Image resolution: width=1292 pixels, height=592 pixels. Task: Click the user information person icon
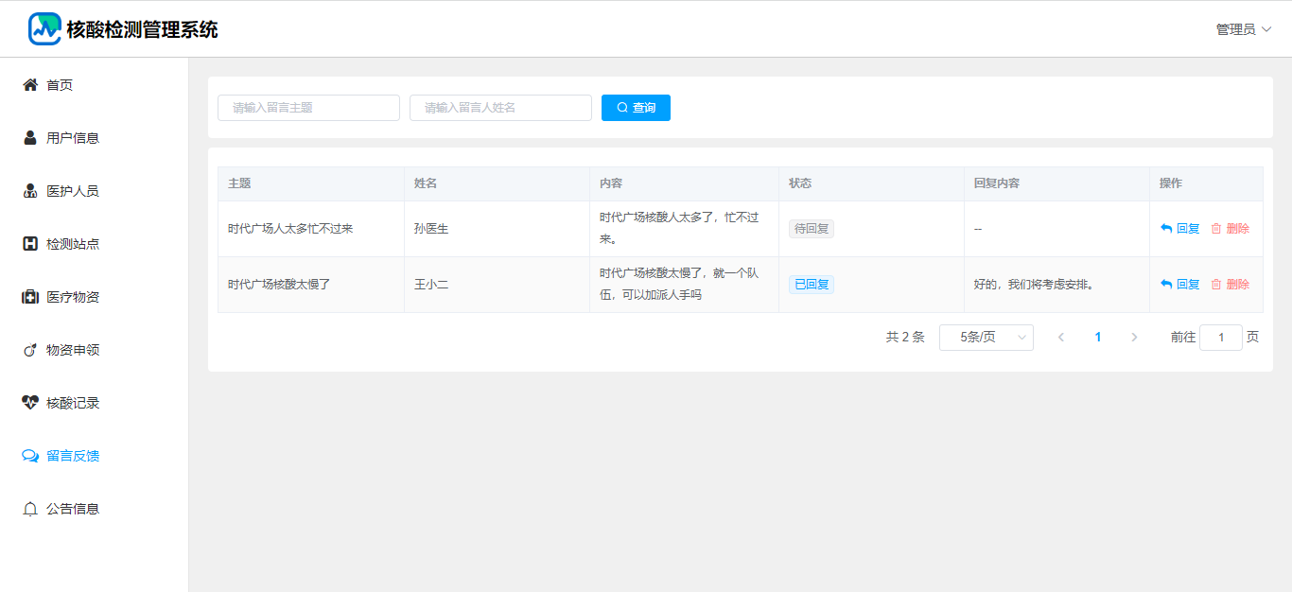point(30,138)
